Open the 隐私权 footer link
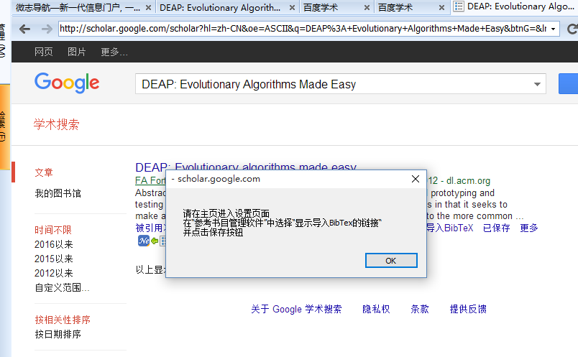Viewport: 578px width, 357px height. 376,309
